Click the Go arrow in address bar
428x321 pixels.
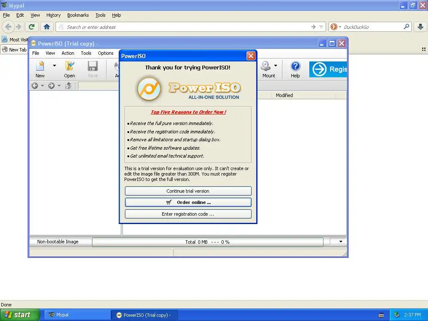click(x=313, y=27)
